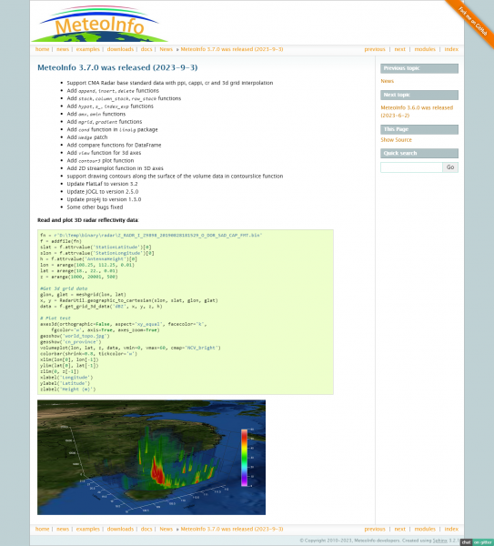Go to 'previous' in bottom navigation bar
This screenshot has height=546, width=494.
[375, 529]
